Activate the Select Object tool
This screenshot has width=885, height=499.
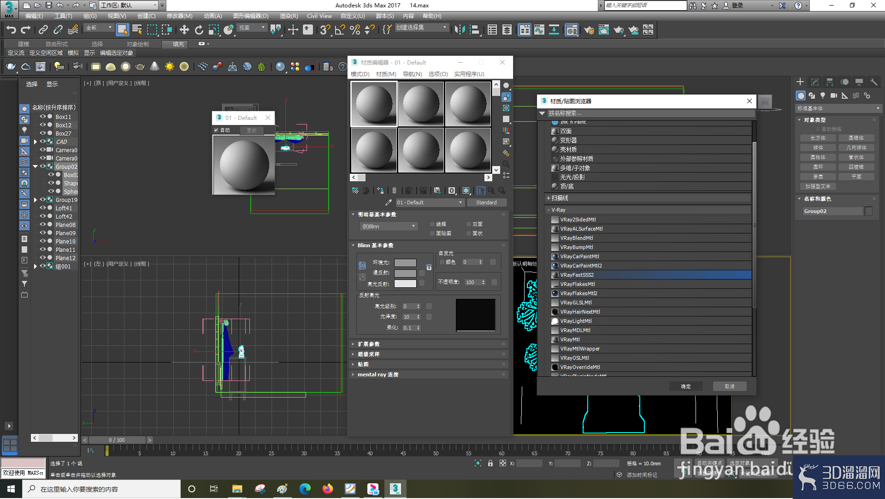click(122, 30)
